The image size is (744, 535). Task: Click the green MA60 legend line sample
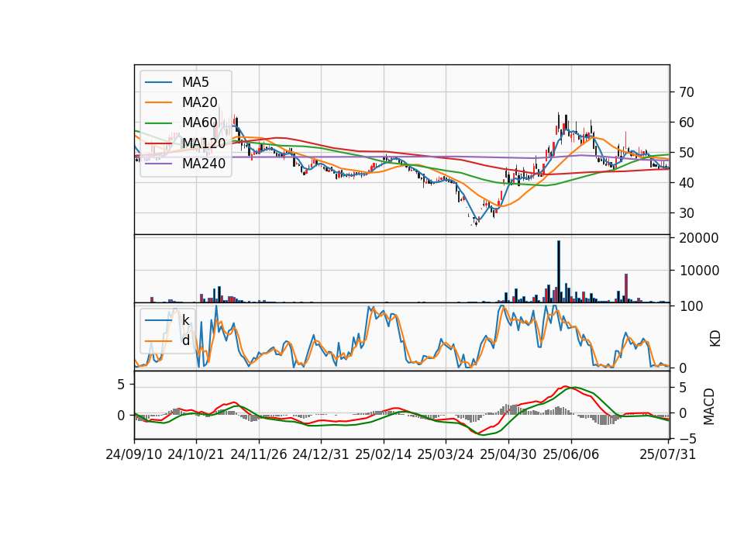(x=158, y=123)
